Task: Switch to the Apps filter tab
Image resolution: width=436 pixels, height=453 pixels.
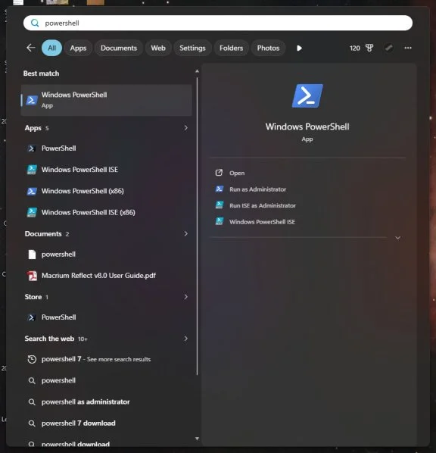Action: pos(78,48)
